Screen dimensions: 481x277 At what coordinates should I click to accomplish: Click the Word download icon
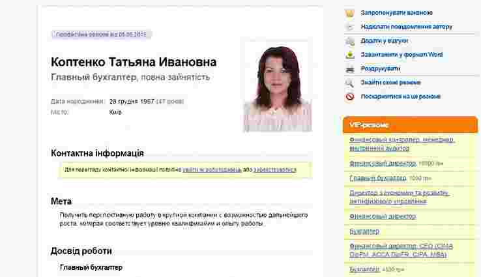tap(350, 55)
